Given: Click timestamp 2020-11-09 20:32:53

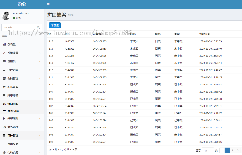Looking at the screenshot, I should (x=211, y=41).
